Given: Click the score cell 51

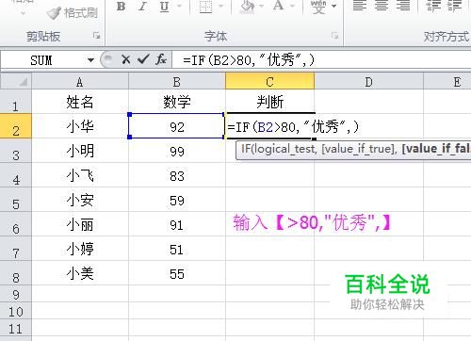Looking at the screenshot, I should click(177, 249).
